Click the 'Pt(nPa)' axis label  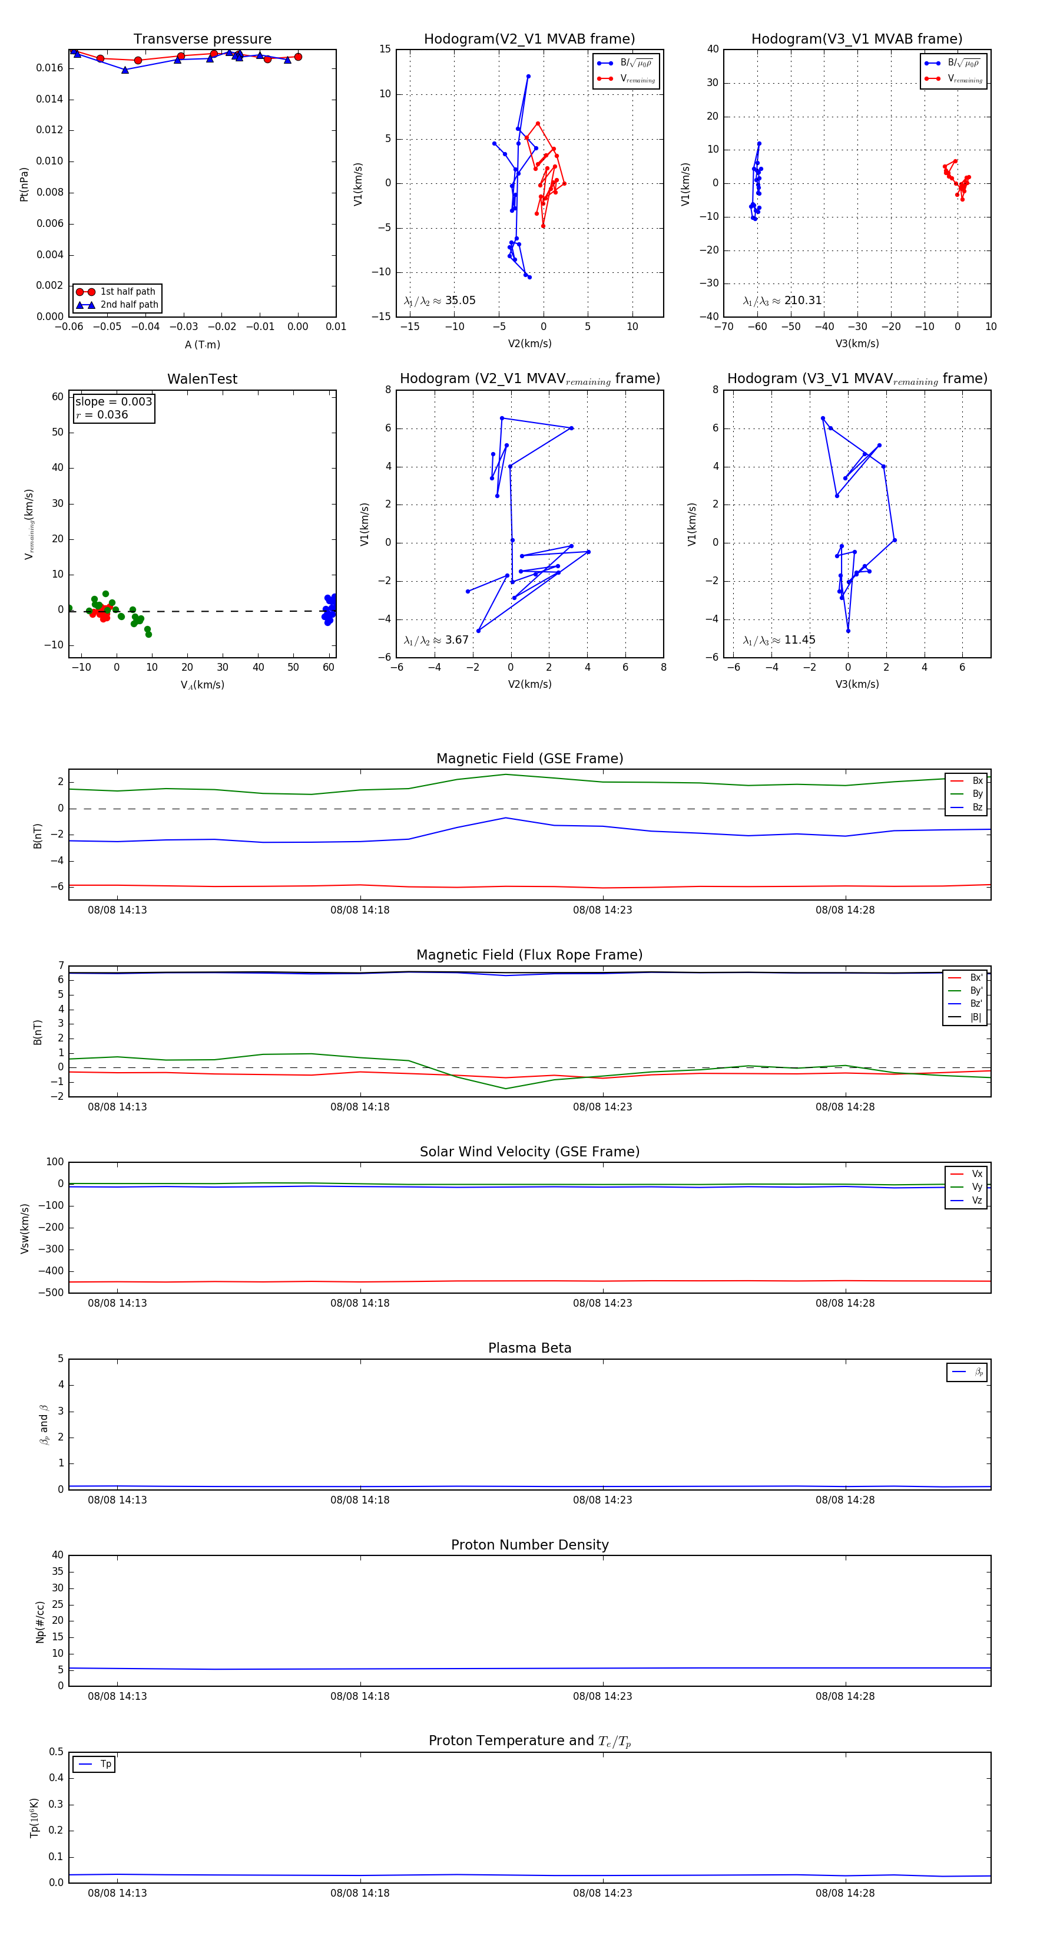[x=24, y=183]
